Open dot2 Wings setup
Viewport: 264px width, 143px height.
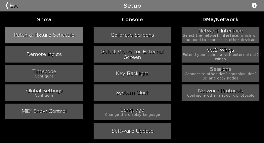pyautogui.click(x=220, y=54)
